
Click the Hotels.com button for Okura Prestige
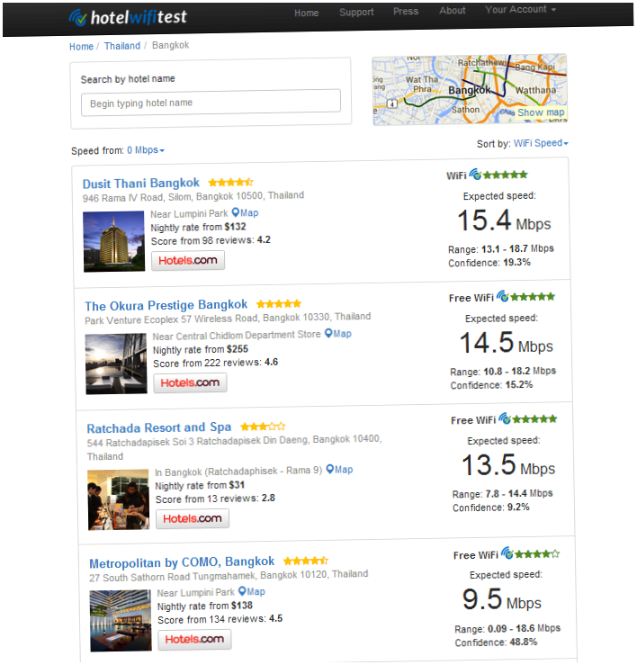pyautogui.click(x=190, y=382)
